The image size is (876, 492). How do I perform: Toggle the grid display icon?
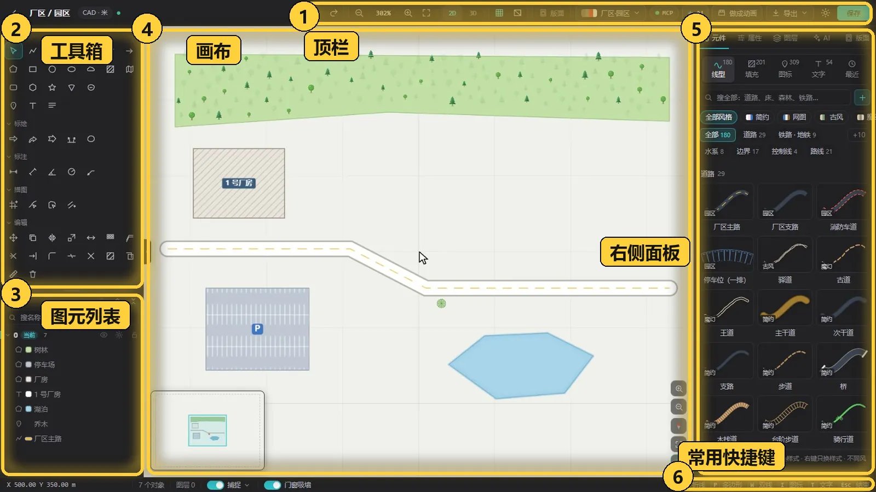click(x=499, y=13)
